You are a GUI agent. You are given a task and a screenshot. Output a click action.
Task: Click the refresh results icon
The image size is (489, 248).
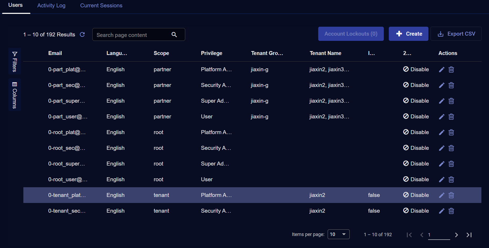pos(82,35)
